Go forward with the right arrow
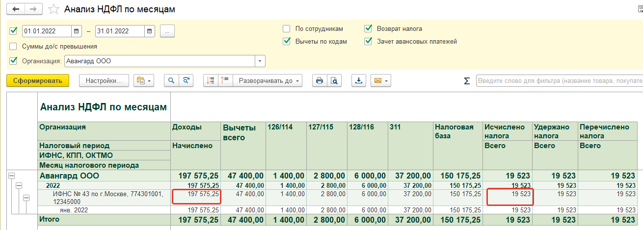643x230 pixels. point(33,9)
